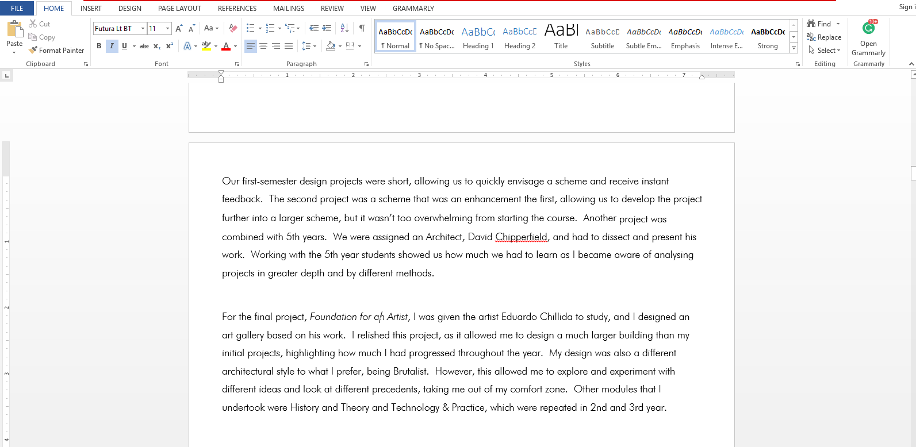Open the font size dropdown
The width and height of the screenshot is (916, 447).
167,28
